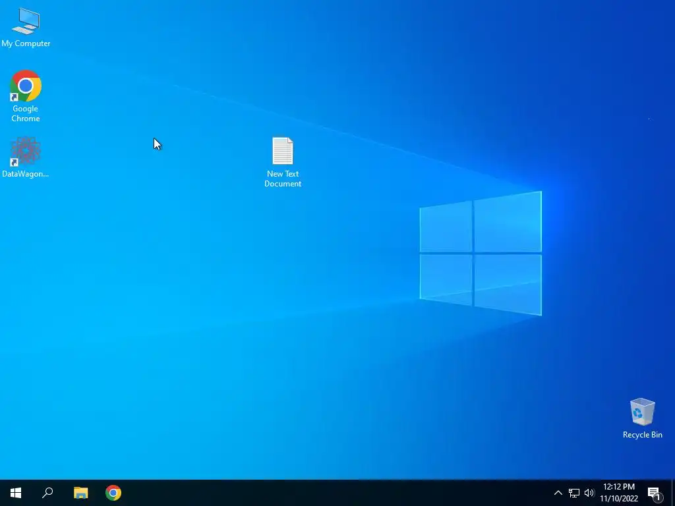Open network status tray icon
Image resolution: width=675 pixels, height=506 pixels.
pos(574,493)
